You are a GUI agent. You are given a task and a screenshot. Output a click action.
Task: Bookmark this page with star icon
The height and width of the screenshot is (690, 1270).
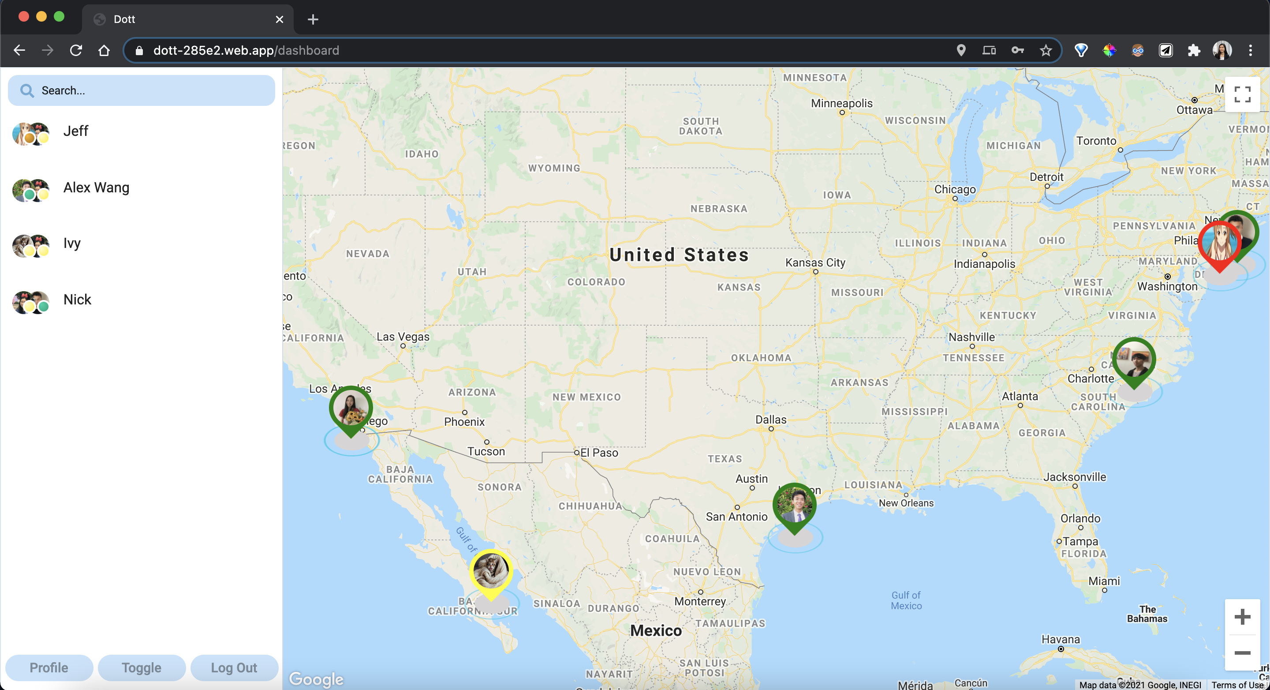click(1046, 50)
